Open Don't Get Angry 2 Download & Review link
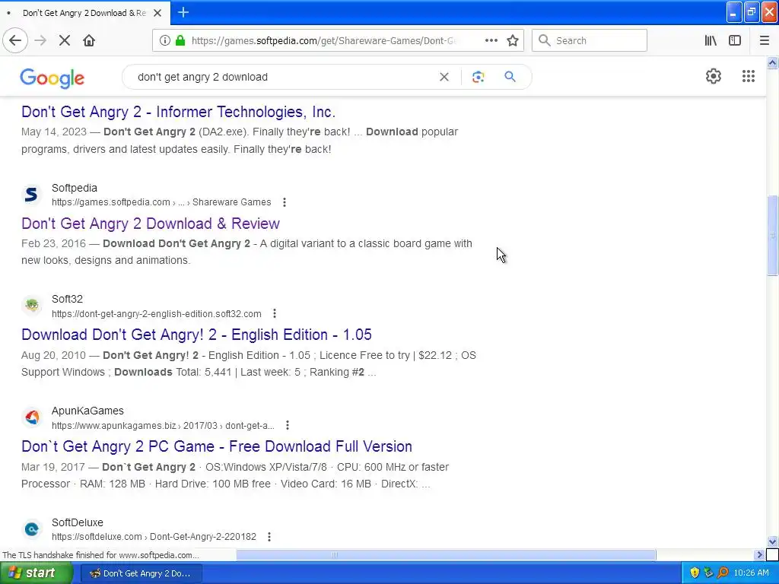The height and width of the screenshot is (584, 779). click(151, 224)
